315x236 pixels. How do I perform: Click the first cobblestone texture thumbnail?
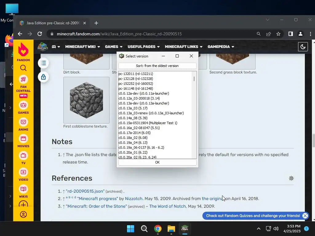tap(86, 100)
